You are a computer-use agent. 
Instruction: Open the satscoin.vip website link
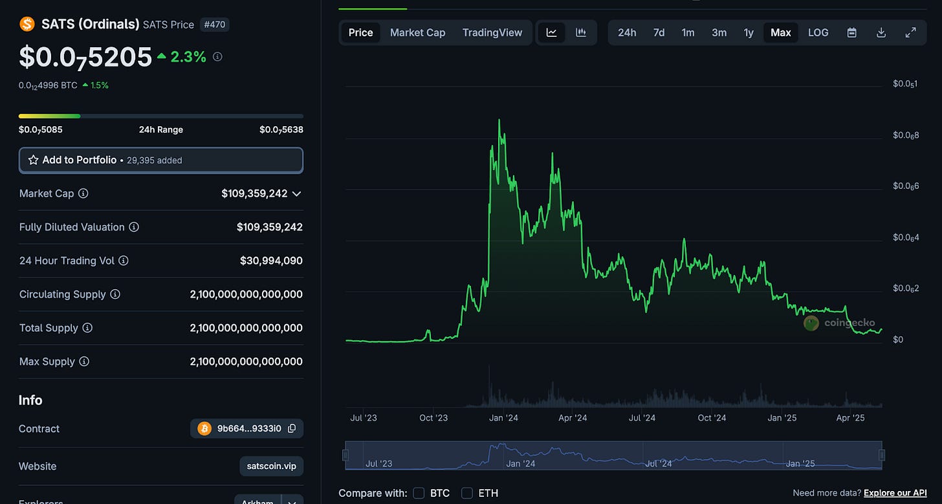click(x=271, y=466)
